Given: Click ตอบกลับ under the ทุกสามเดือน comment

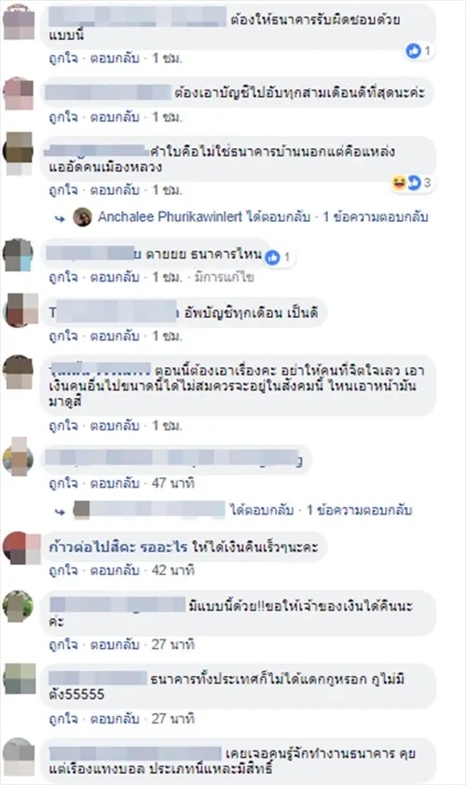Looking at the screenshot, I should click(115, 117).
